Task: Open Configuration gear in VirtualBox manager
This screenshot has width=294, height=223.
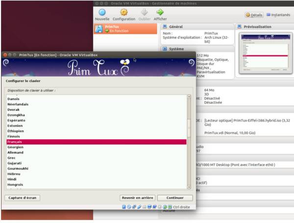Action: (124, 12)
